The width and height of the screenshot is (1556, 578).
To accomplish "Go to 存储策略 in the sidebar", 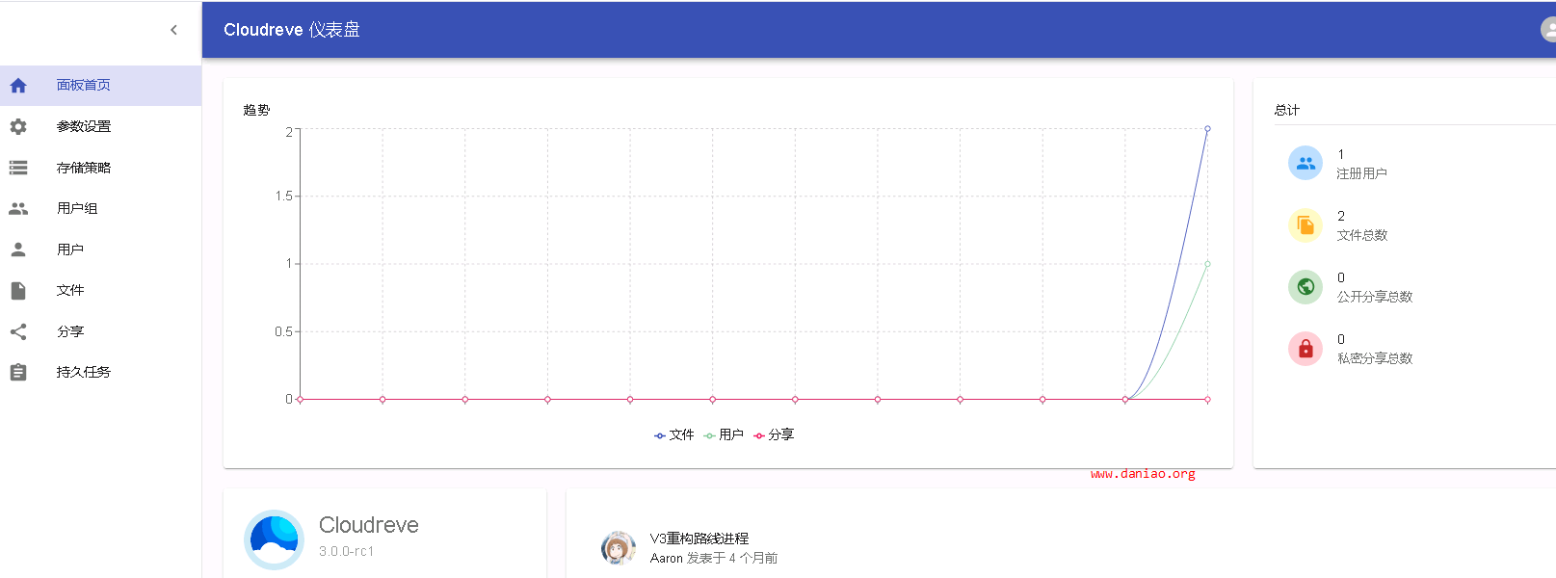I will (100, 168).
